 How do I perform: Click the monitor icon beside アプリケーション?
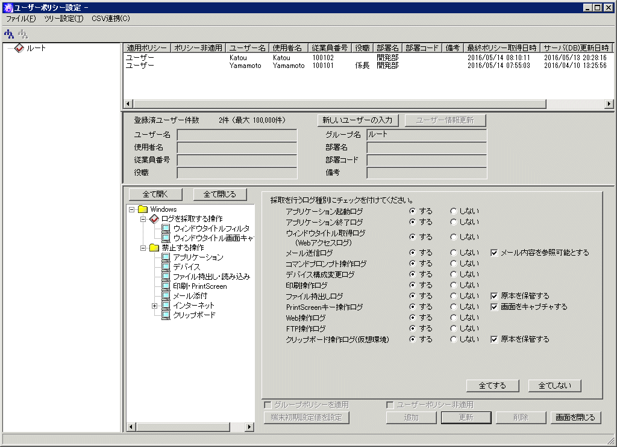point(166,257)
